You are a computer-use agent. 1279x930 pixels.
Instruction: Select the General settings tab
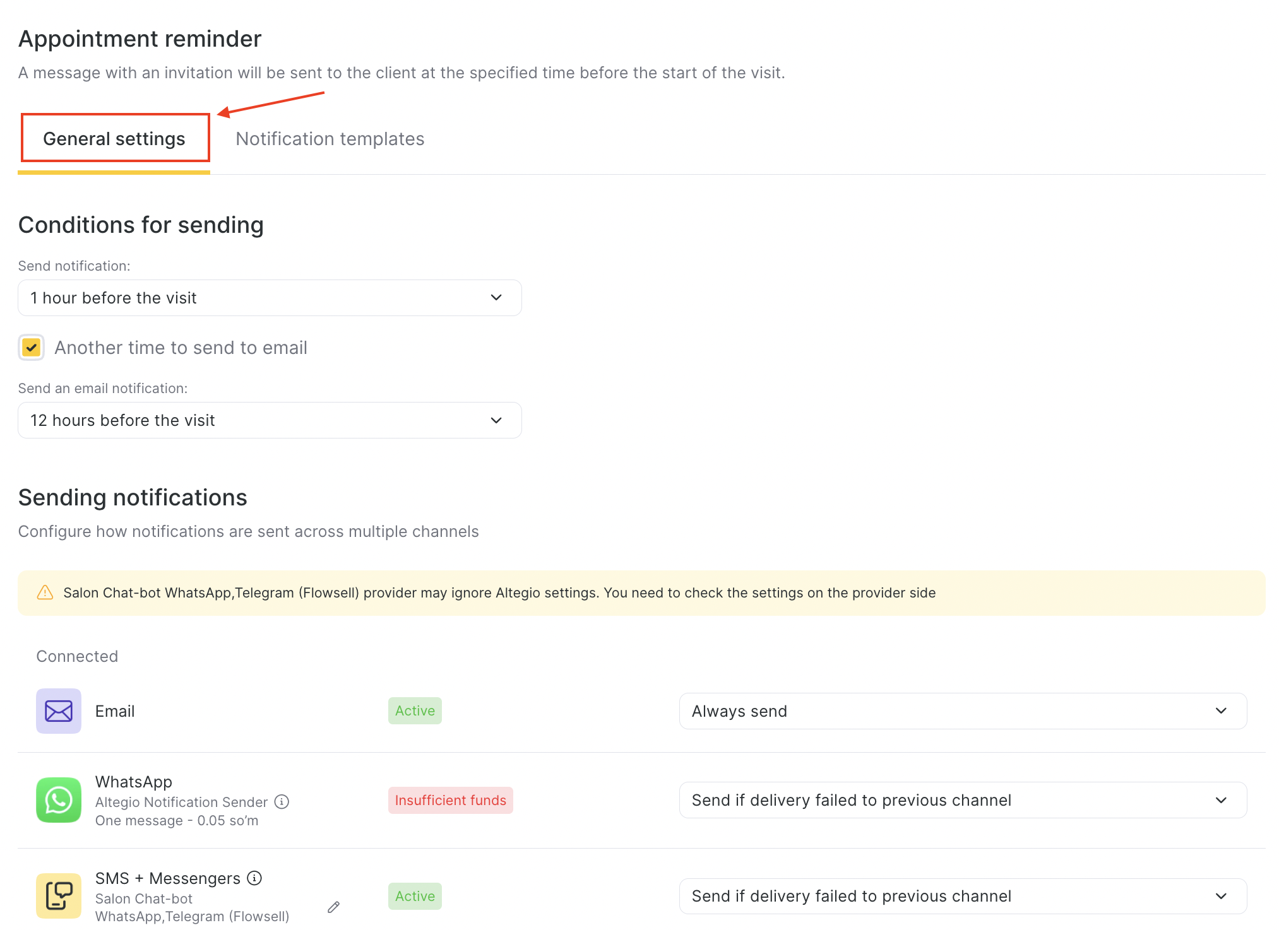tap(114, 139)
